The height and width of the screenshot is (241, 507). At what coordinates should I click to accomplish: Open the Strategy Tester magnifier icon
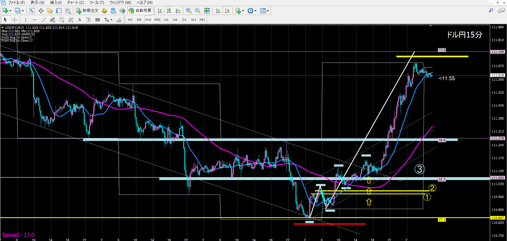[x=68, y=11]
